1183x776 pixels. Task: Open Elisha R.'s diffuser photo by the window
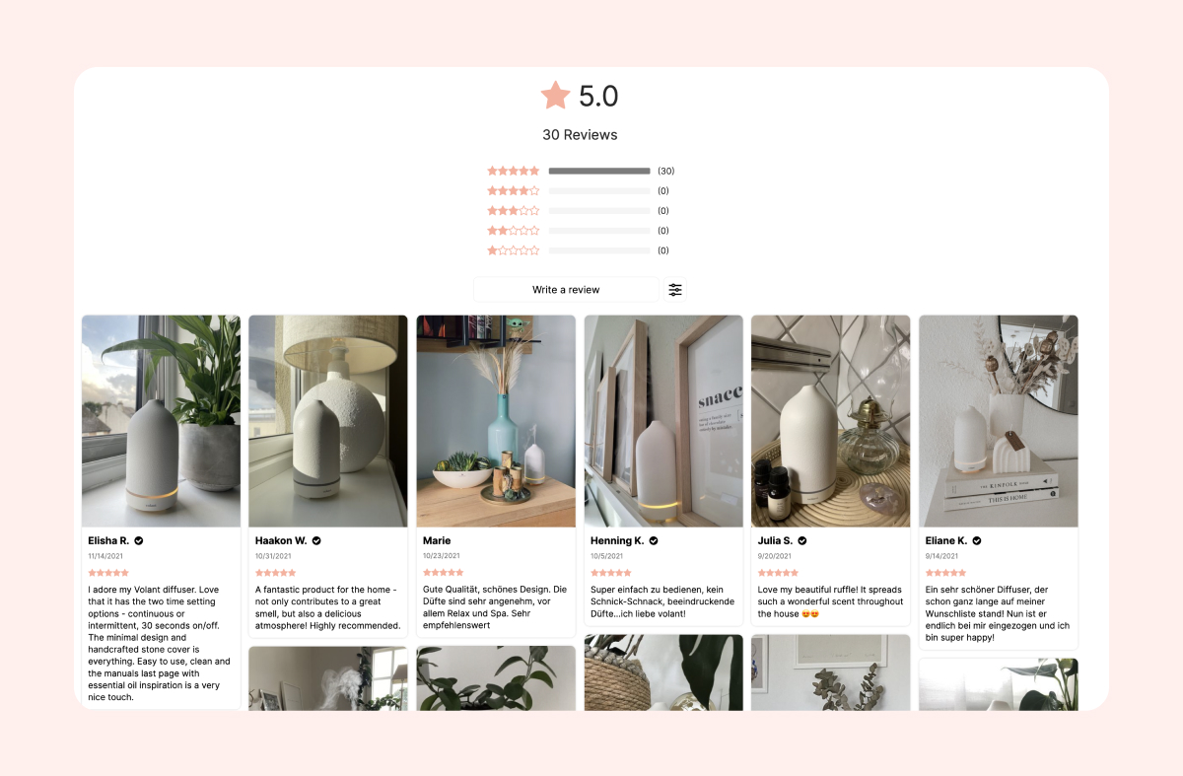[161, 421]
